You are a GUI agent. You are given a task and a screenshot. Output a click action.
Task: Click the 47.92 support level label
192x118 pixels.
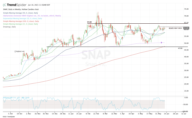coord(180,48)
